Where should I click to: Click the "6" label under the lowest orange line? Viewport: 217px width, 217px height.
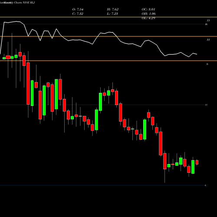coord(207,64)
